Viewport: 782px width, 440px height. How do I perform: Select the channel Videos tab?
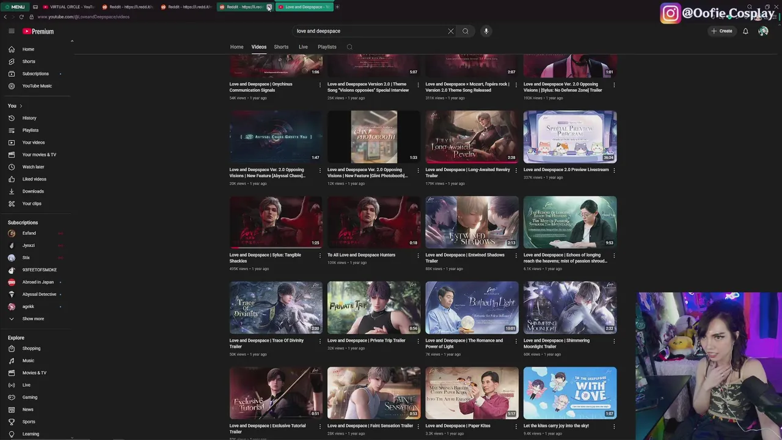(259, 47)
